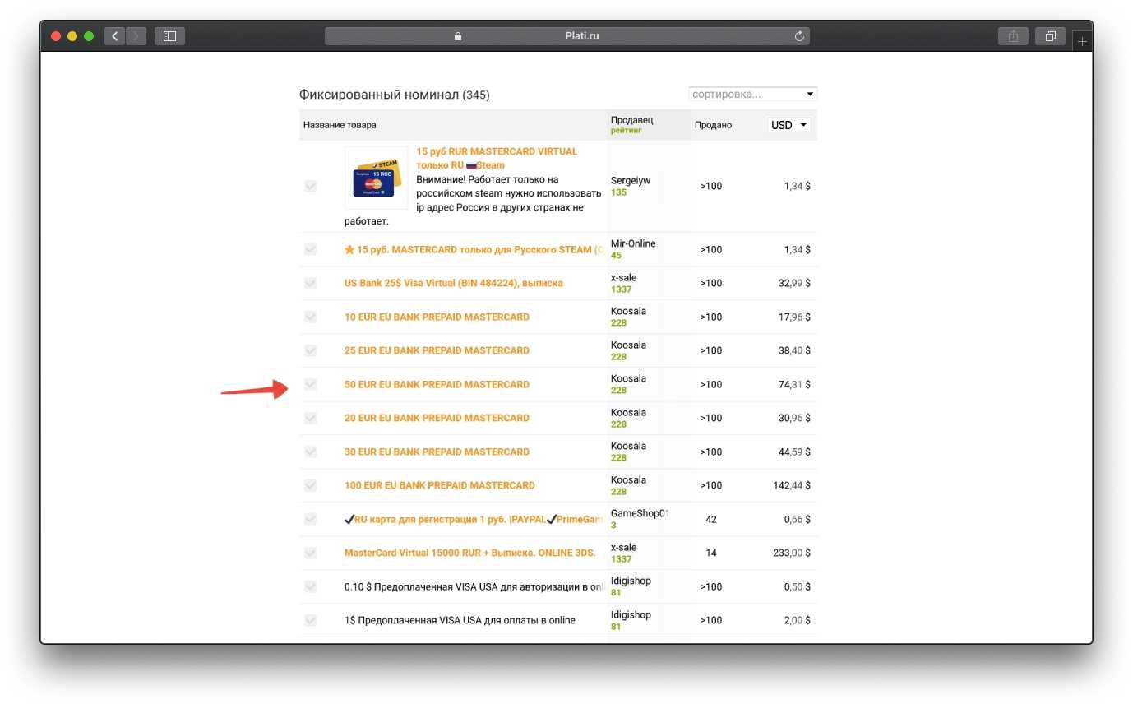Screen dimensions: 1133x704
Task: Check the box for 50 EUR EU BANK
Action: [310, 384]
